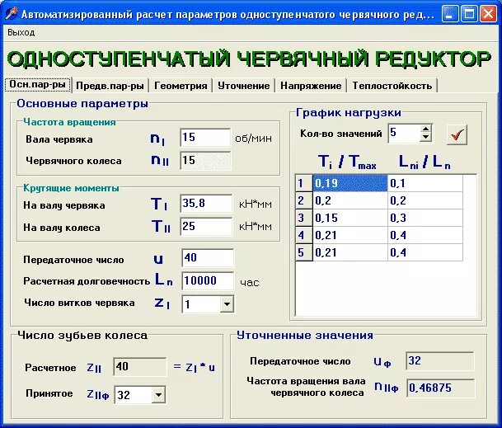The height and width of the screenshot is (428, 502).
Task: Select cell 0,15 in row 3
Action: pyautogui.click(x=350, y=218)
